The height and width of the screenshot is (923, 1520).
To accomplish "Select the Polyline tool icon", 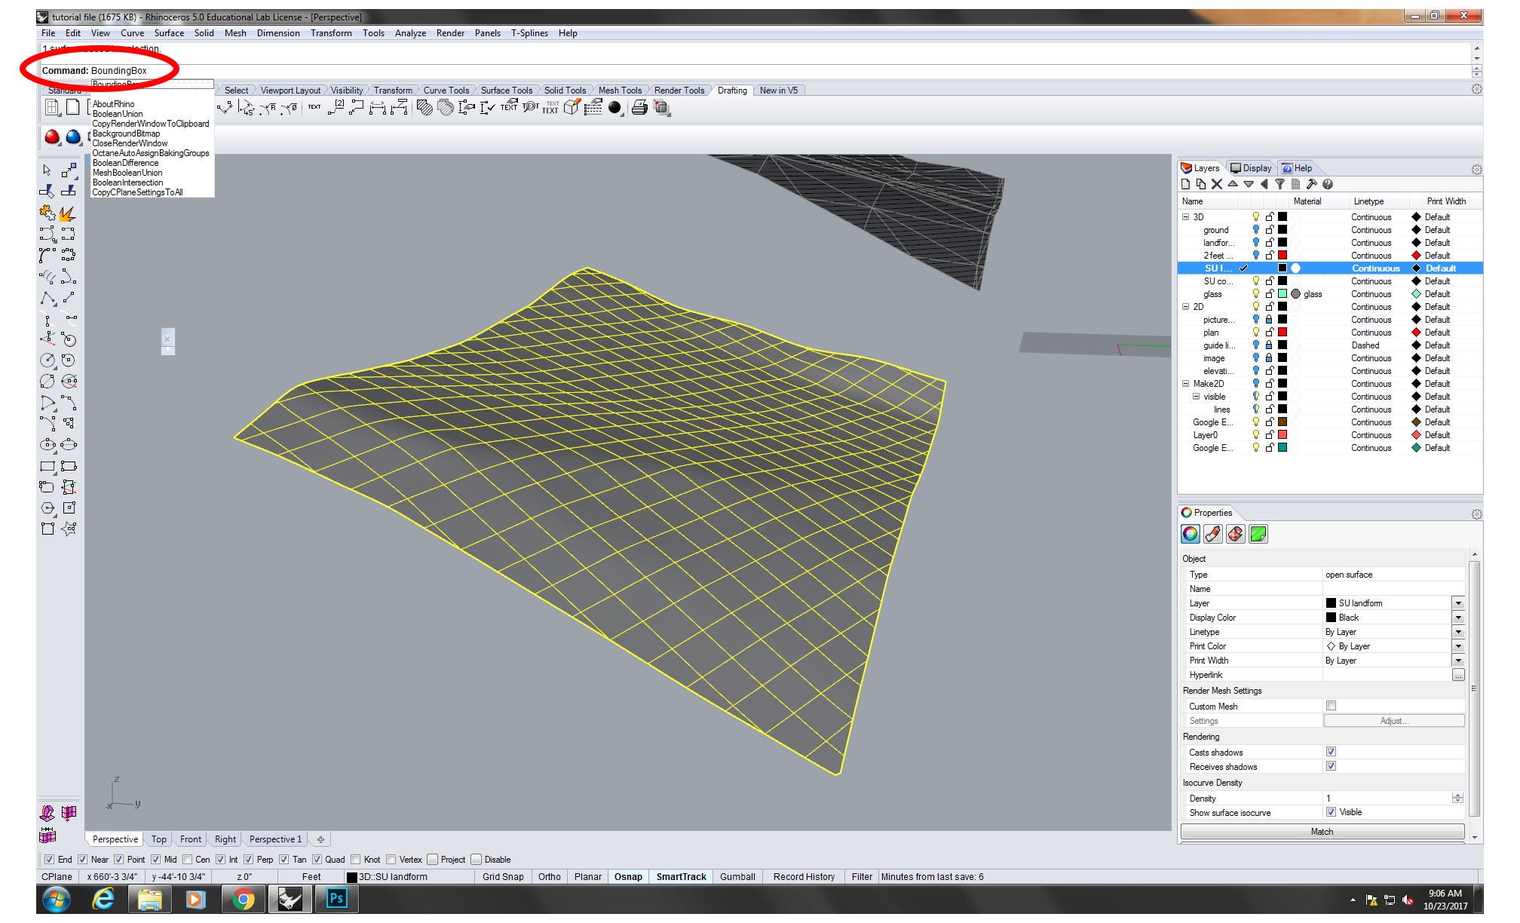I will click(x=47, y=298).
